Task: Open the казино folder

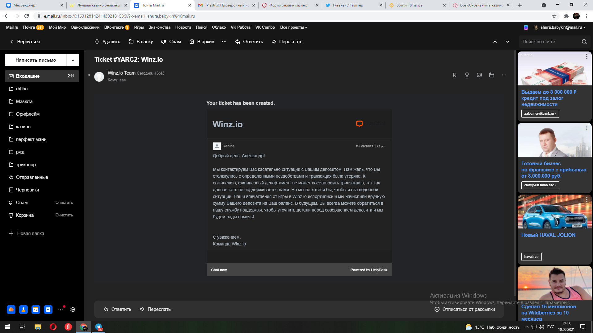Action: coord(42,127)
